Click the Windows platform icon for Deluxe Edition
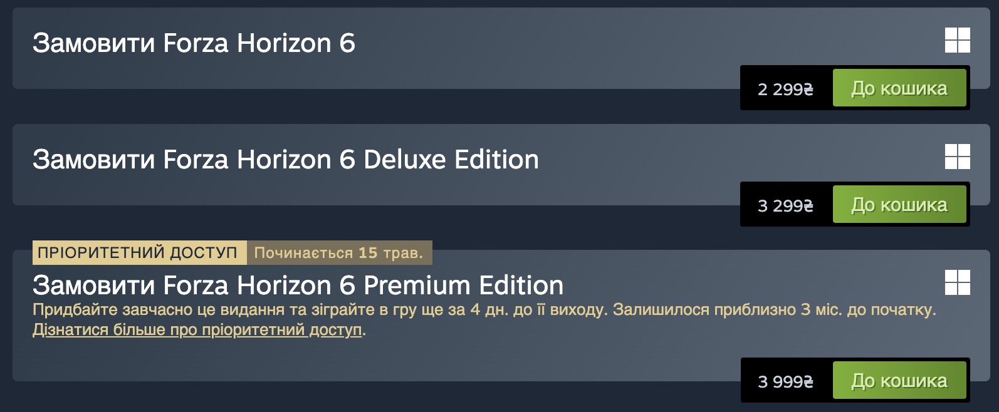This screenshot has height=412, width=999. point(957,157)
